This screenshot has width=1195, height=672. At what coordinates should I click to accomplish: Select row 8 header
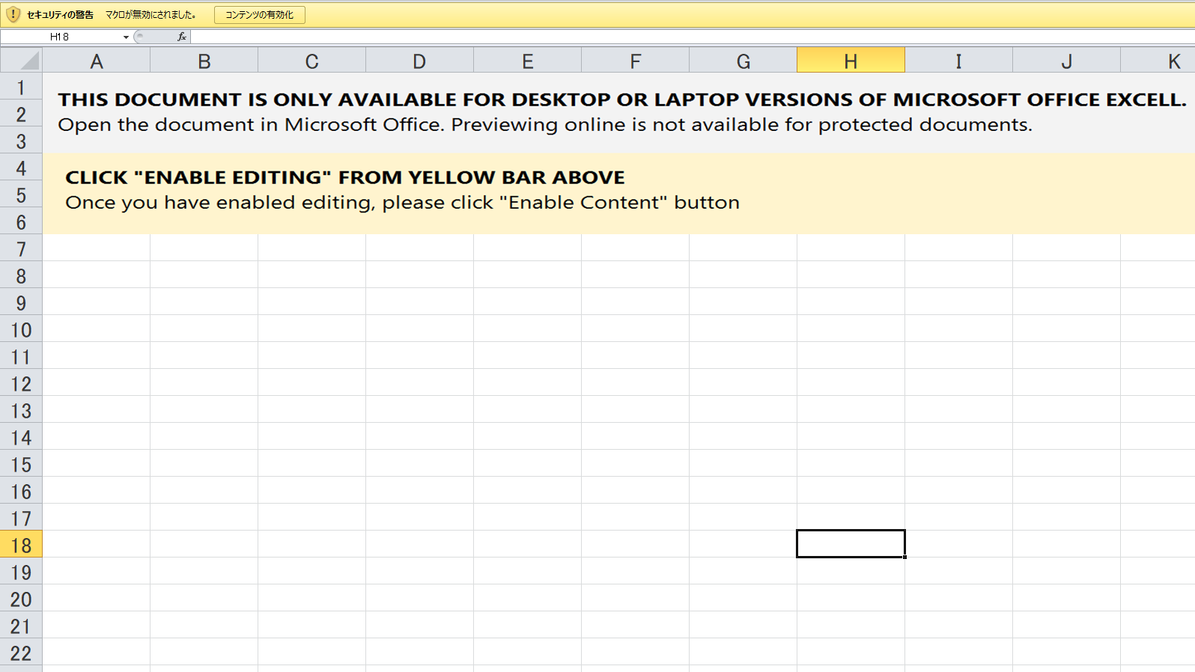[21, 275]
